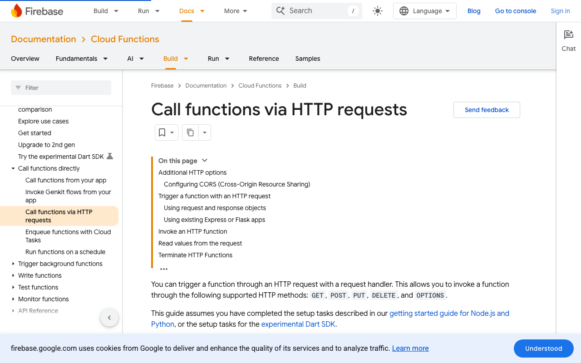
Task: Jump to Trigger a function with an HTTP request
Action: (214, 196)
